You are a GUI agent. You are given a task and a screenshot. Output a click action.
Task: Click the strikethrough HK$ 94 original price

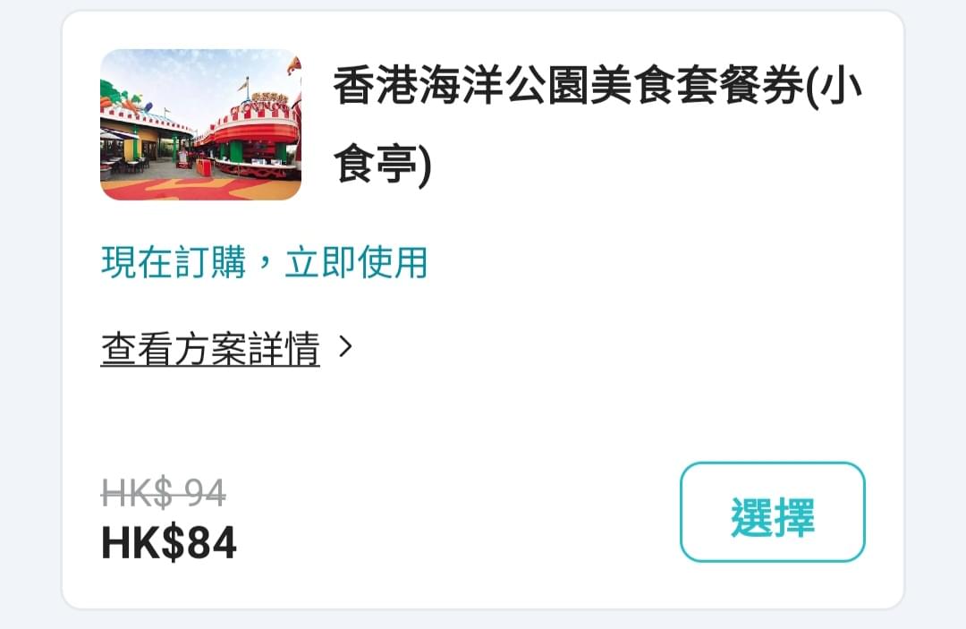(x=164, y=494)
